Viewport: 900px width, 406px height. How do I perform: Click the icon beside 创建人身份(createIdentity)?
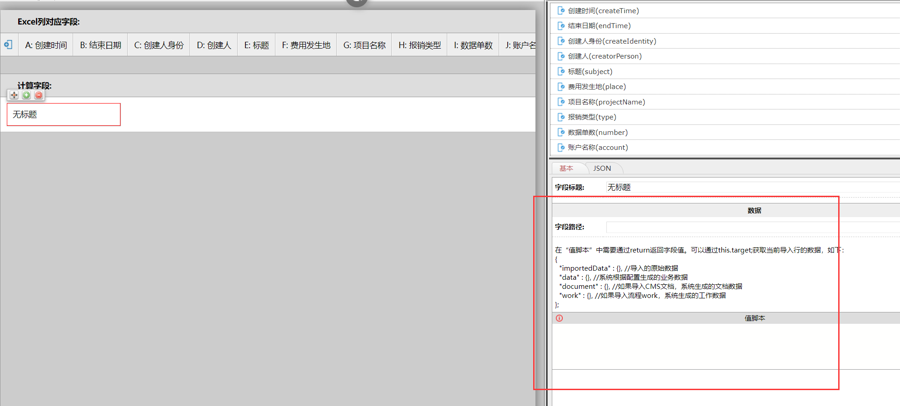coord(561,41)
